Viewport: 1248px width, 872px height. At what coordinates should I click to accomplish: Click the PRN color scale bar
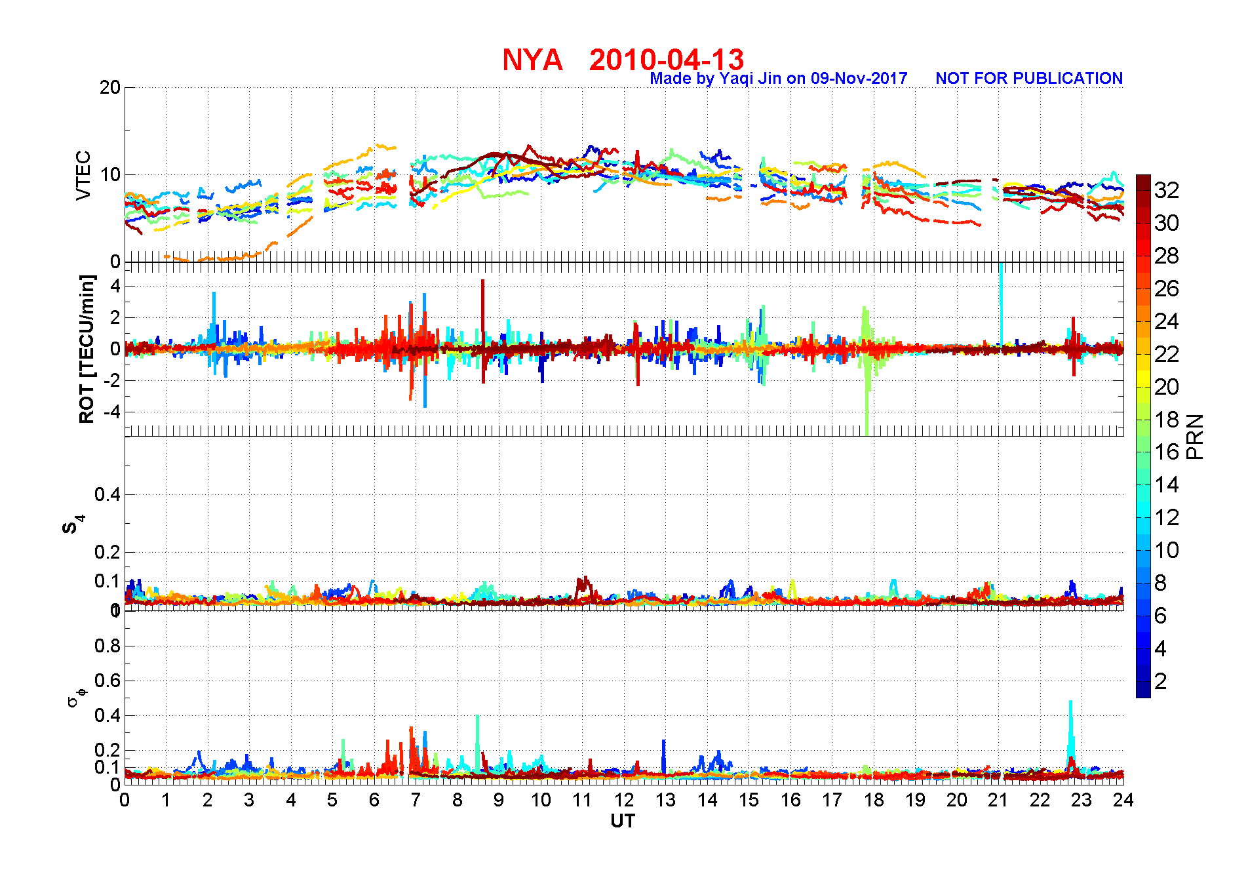click(x=1143, y=436)
